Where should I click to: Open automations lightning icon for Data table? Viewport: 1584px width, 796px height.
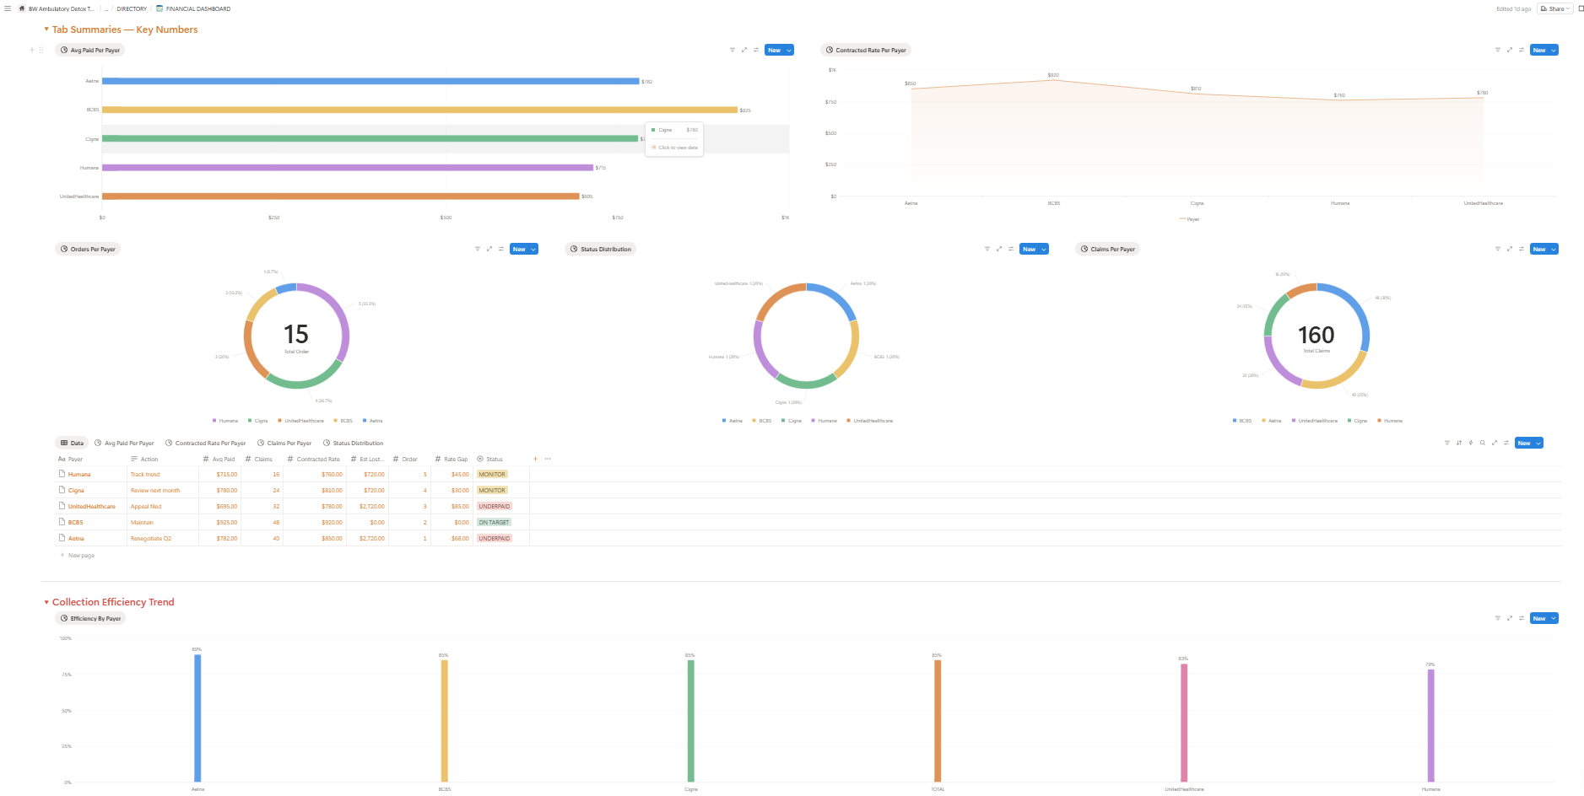(1471, 443)
